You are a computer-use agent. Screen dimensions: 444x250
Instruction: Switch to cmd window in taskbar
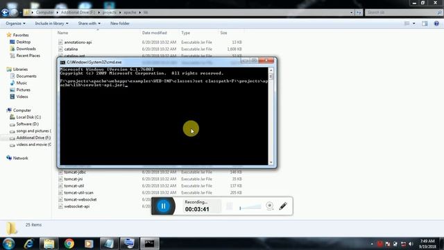coord(150,244)
